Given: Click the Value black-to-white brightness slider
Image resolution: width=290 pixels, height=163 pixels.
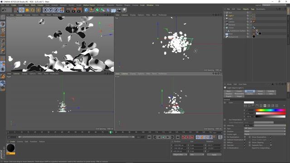Looking at the screenshot, I should click(271, 116).
